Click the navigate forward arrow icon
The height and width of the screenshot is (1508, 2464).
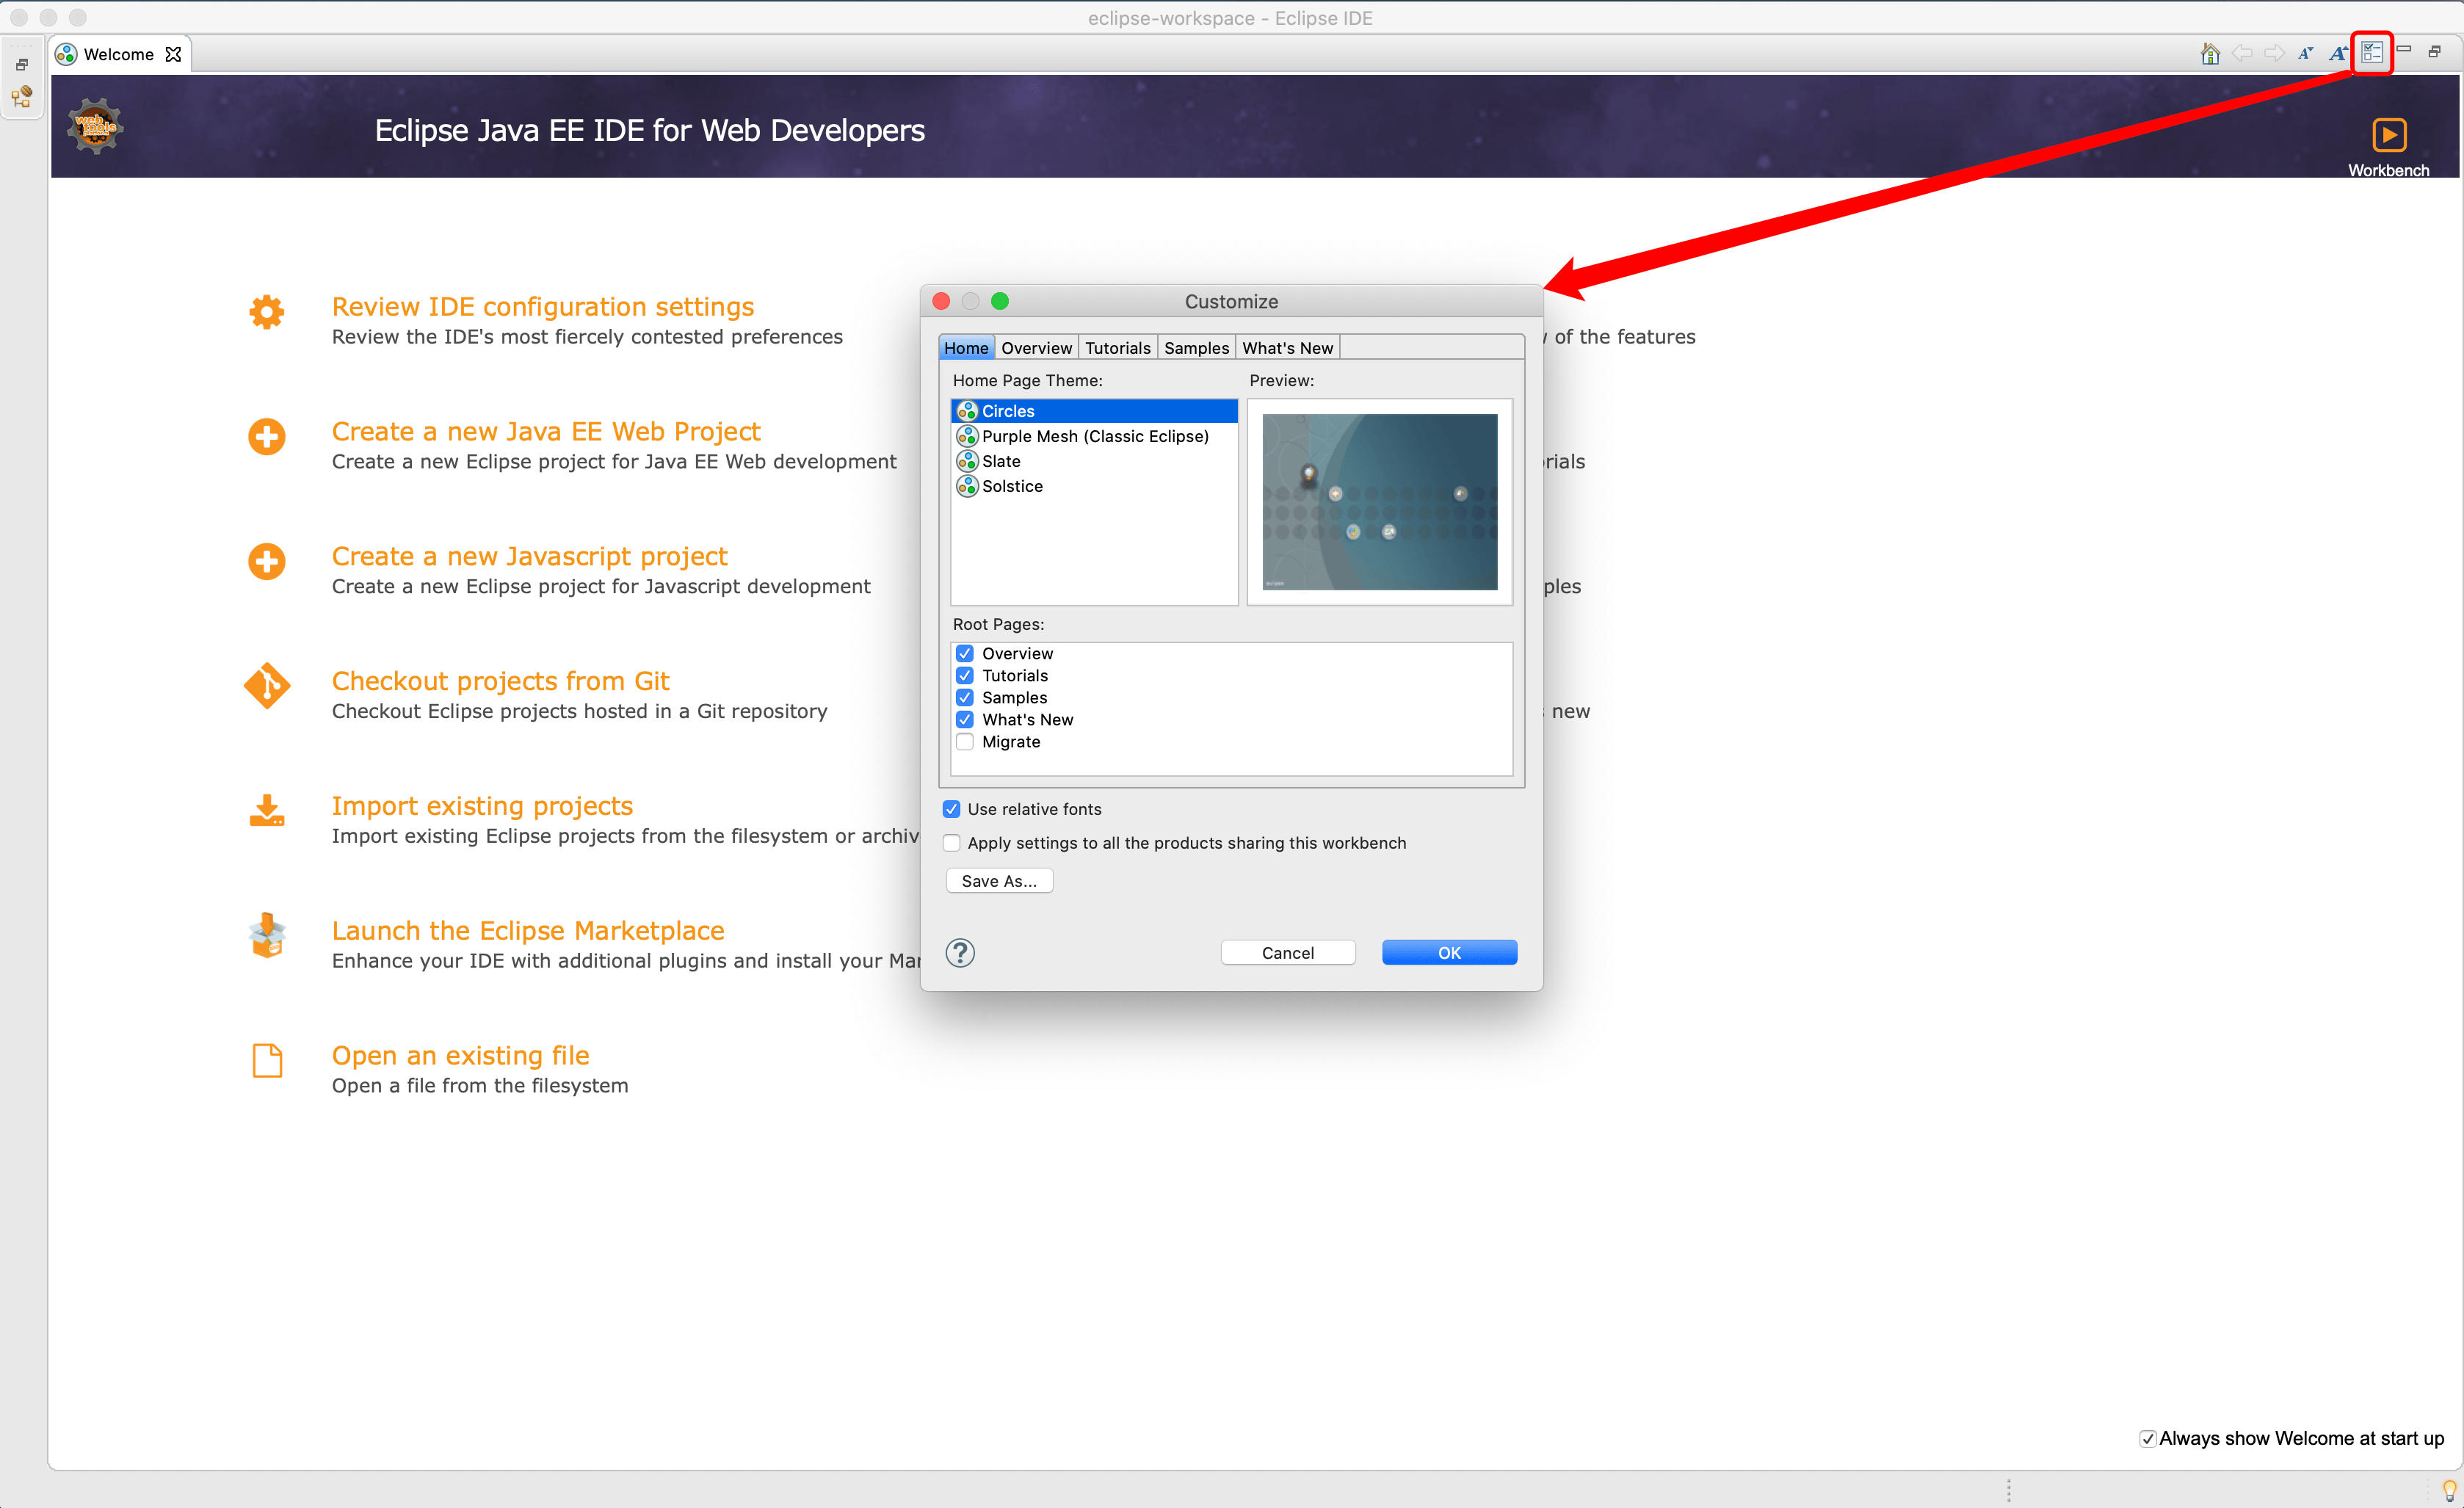[x=2274, y=53]
